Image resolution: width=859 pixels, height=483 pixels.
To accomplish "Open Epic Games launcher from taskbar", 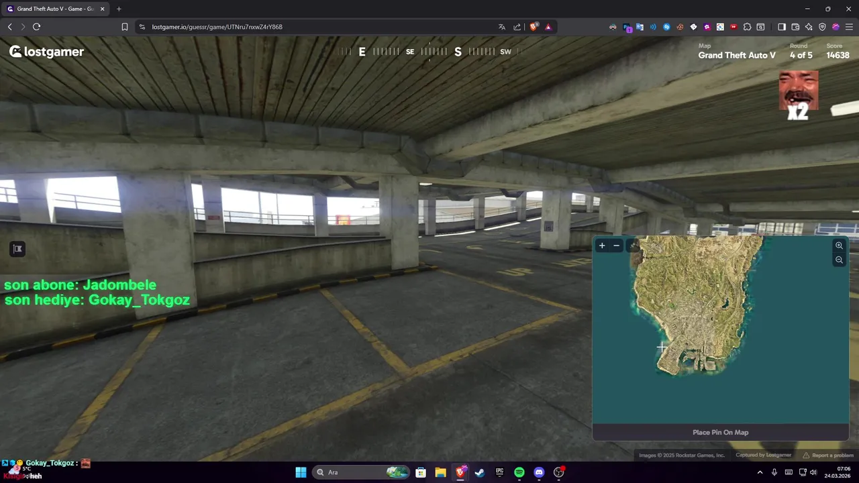I will click(x=499, y=472).
